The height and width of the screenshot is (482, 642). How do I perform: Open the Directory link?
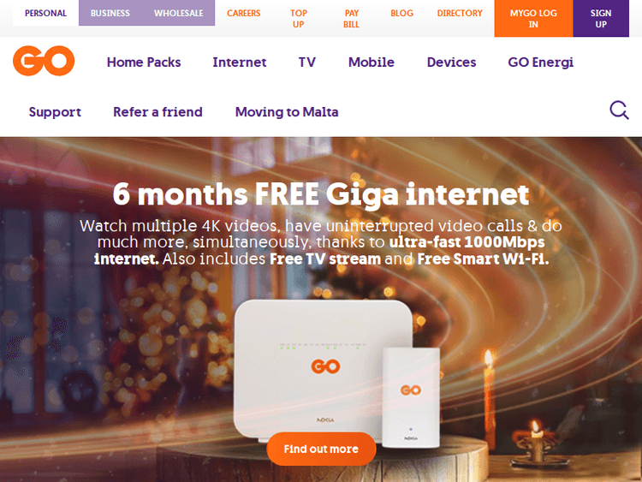[x=460, y=13]
